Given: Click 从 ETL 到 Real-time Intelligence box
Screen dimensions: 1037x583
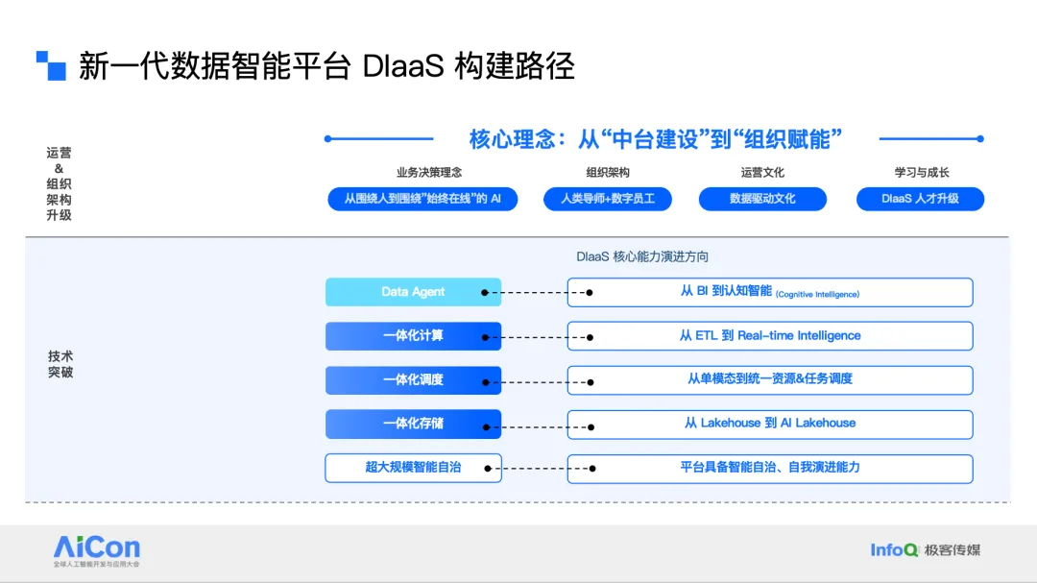Looking at the screenshot, I should [770, 336].
